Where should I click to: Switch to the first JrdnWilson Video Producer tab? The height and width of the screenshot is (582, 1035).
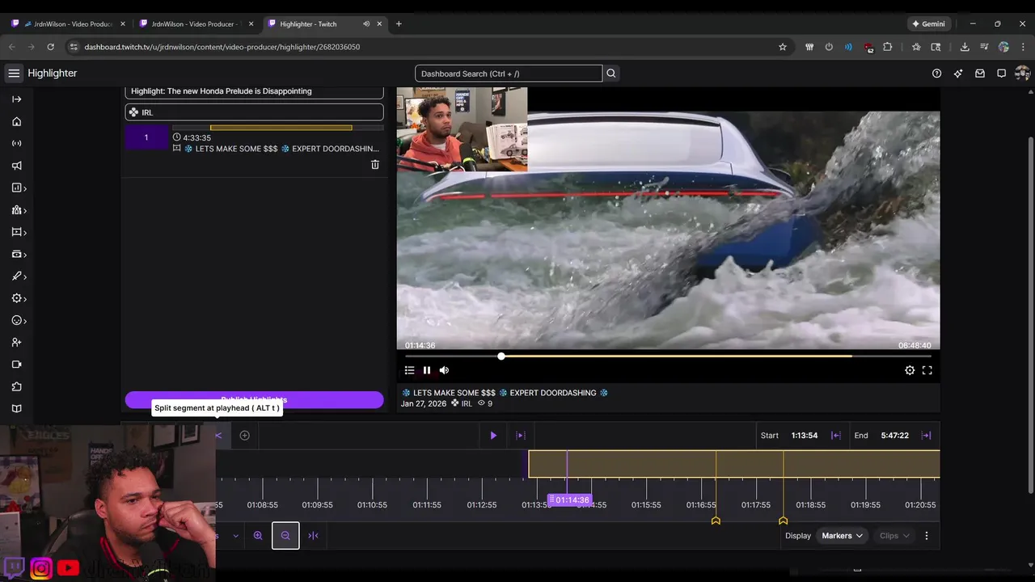(68, 23)
